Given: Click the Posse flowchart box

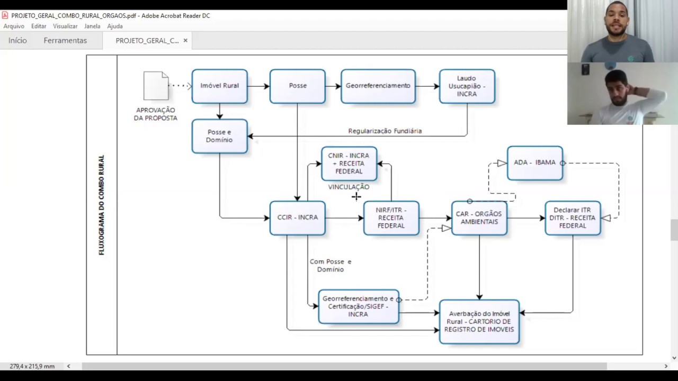Looking at the screenshot, I should click(x=298, y=86).
